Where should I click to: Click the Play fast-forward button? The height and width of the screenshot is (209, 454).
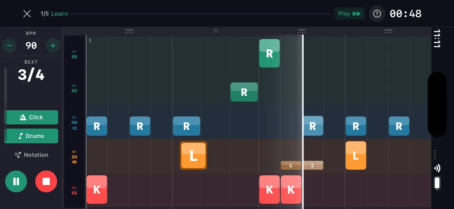(x=350, y=13)
